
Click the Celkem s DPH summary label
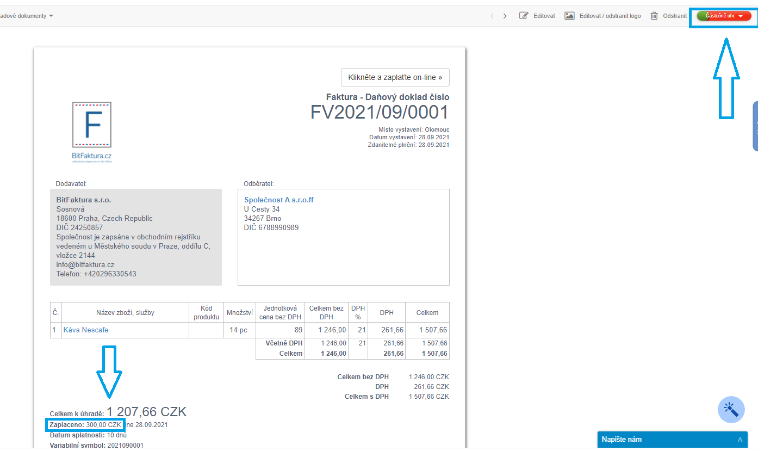click(x=366, y=397)
